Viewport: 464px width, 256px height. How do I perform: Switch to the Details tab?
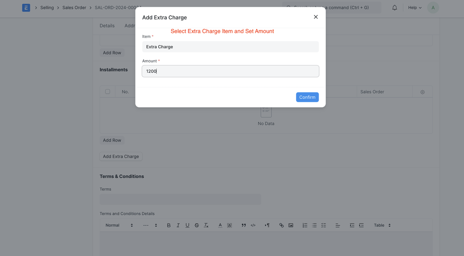107,26
